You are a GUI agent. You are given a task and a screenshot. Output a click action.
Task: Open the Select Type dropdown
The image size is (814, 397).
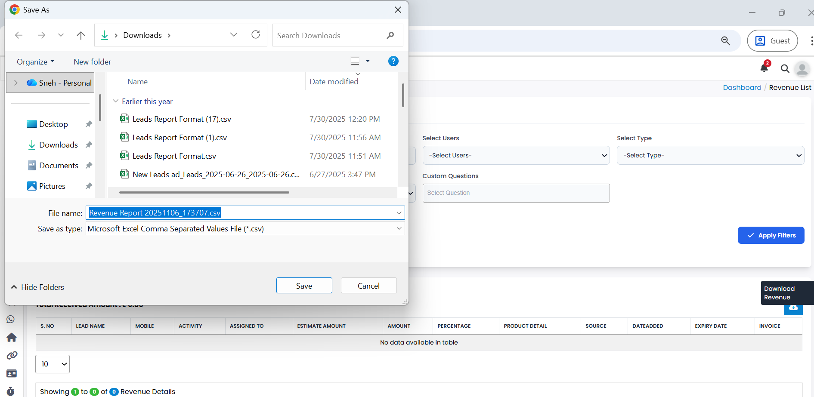click(710, 155)
